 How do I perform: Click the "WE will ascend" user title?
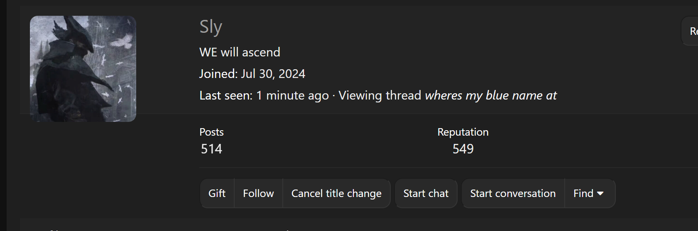(x=240, y=52)
